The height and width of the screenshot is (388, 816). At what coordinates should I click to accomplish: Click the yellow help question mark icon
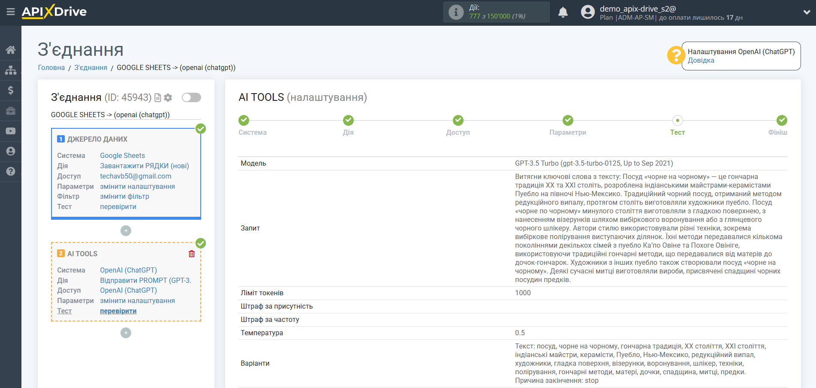(x=676, y=55)
